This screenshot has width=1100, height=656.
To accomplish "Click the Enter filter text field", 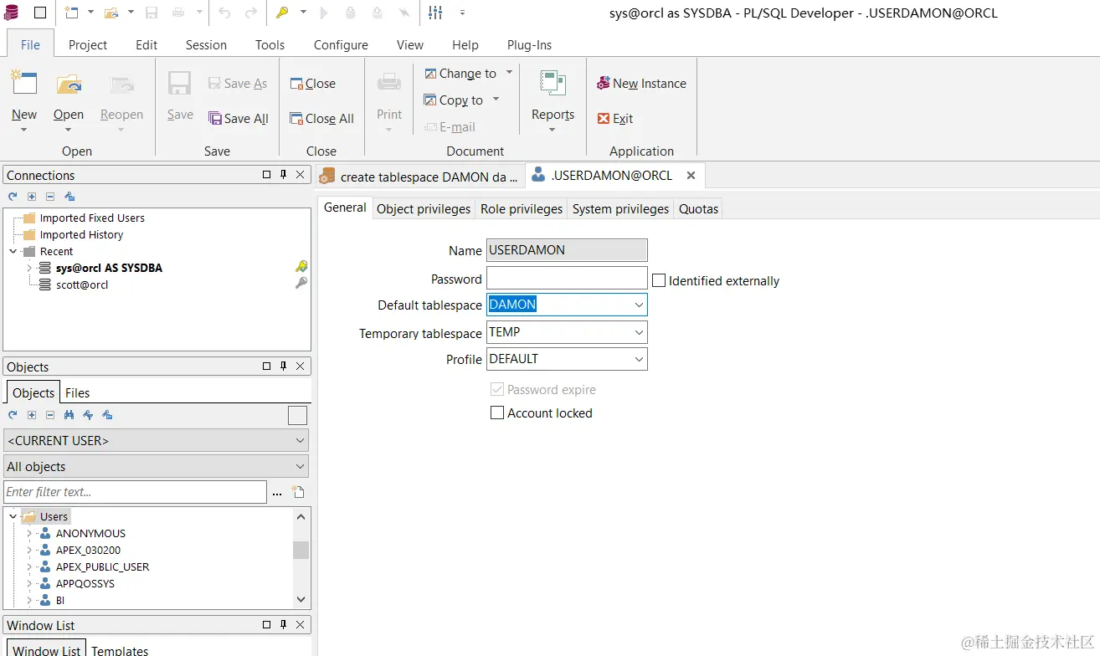I will (136, 492).
